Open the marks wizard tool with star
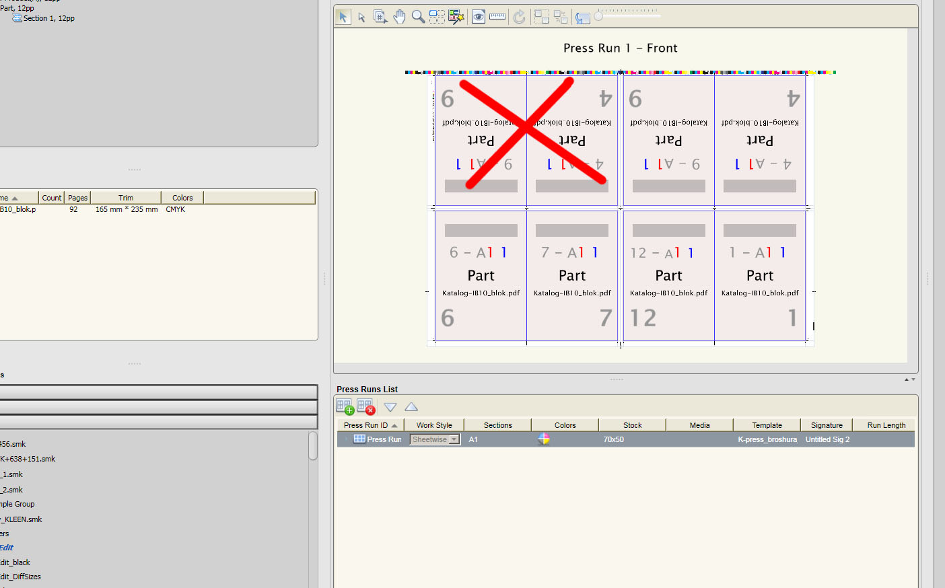 456,17
